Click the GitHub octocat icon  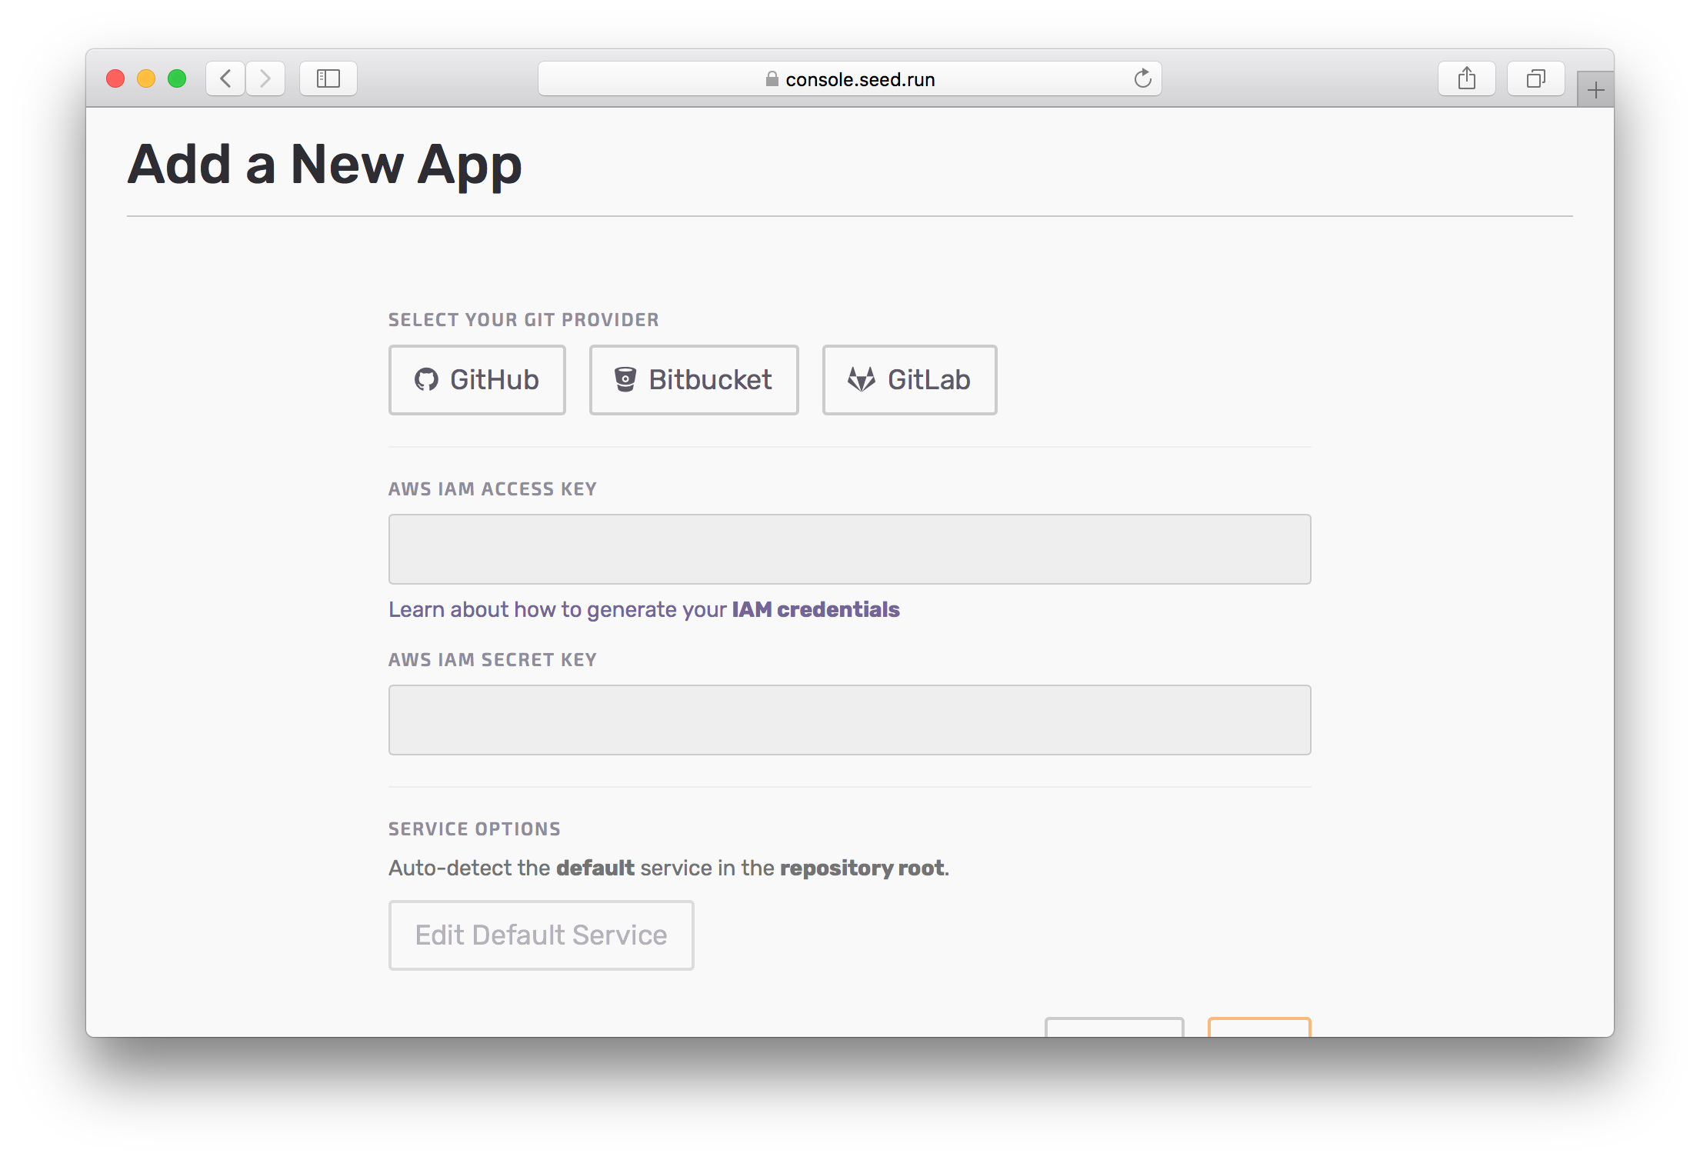coord(426,380)
